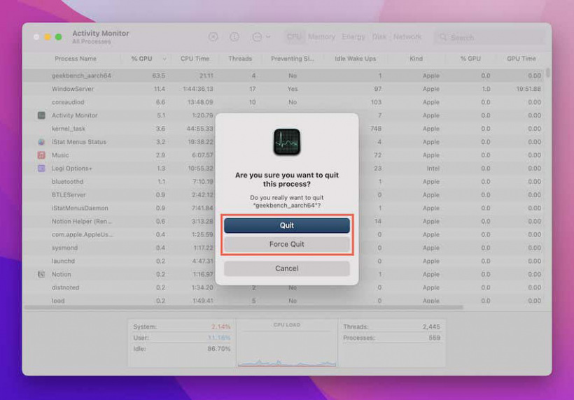Sort by the Process Name column header
Screen dimensions: 574x400
pos(76,59)
